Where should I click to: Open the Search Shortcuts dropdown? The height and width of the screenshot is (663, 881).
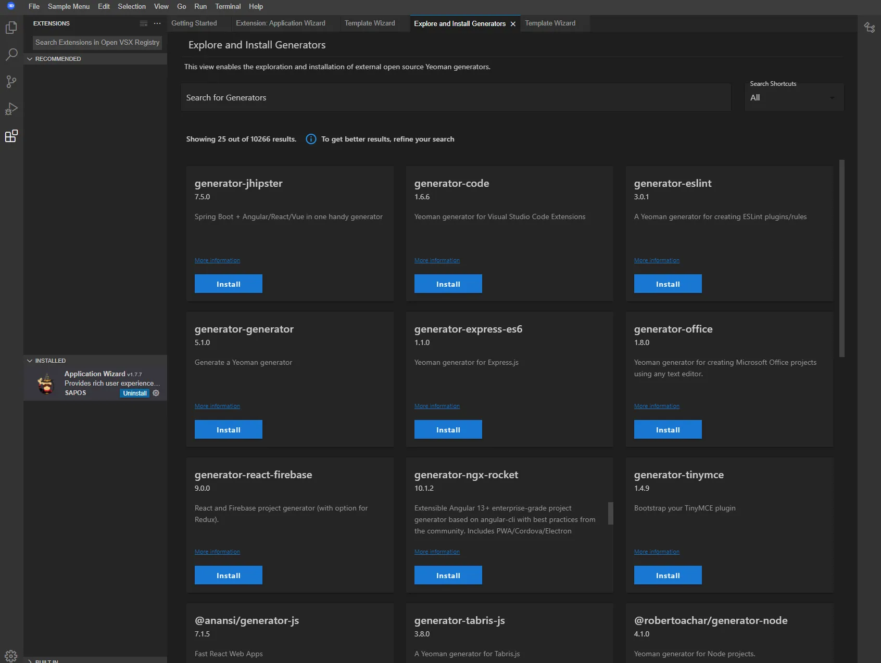coord(793,98)
